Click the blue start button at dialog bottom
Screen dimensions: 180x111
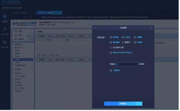(123, 104)
